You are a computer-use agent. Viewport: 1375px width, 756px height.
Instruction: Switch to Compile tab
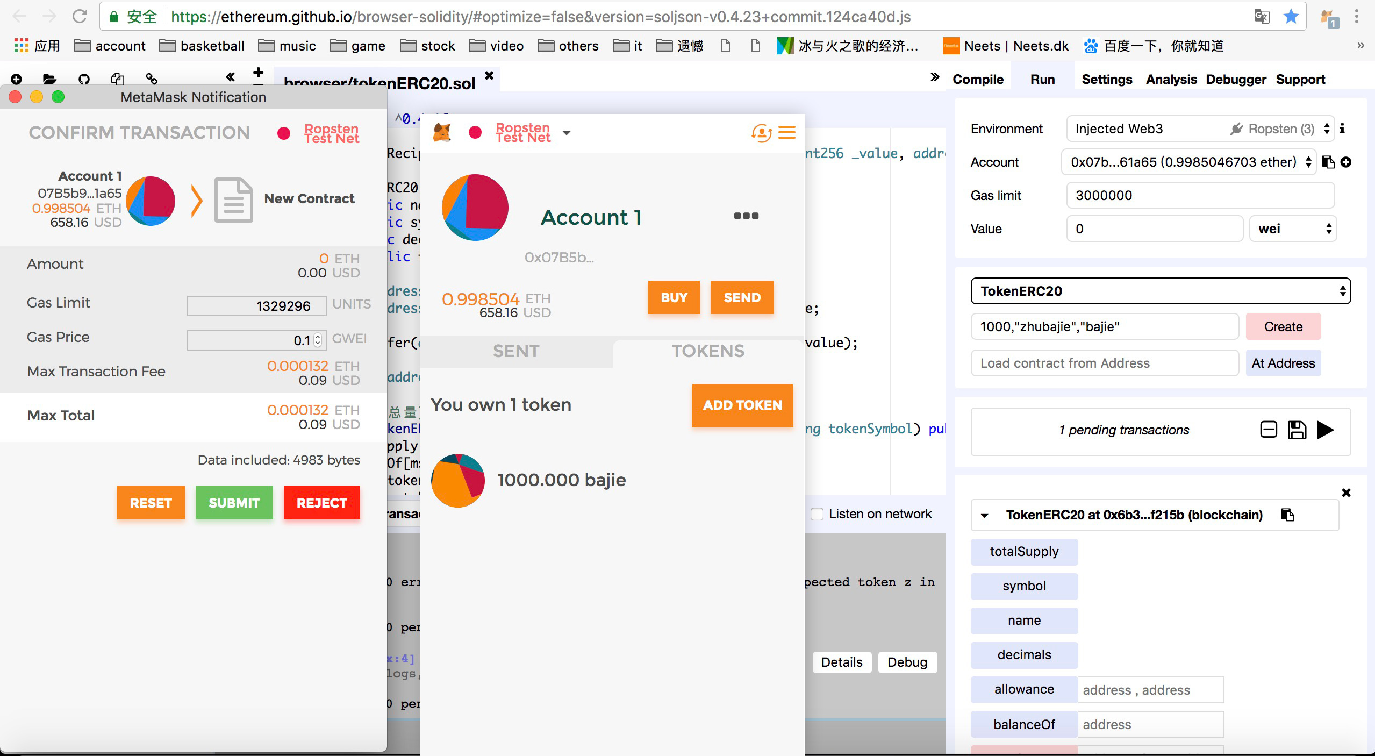coord(978,79)
